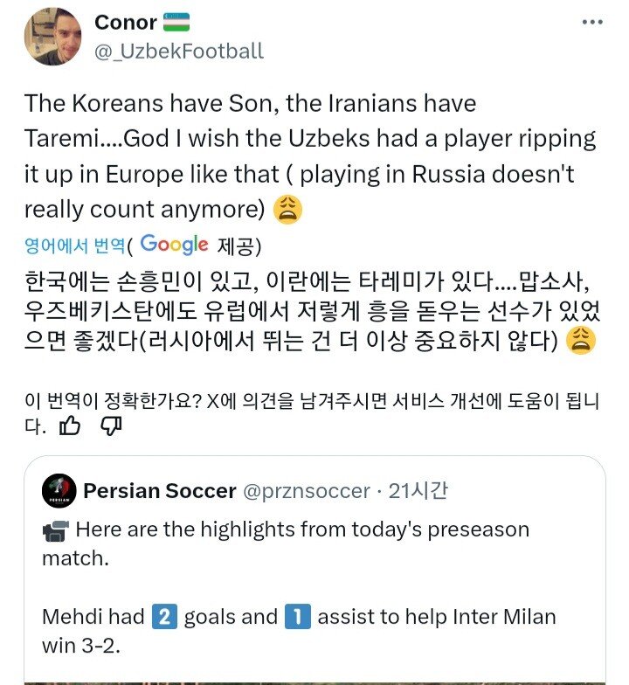Tap the Persian Soccer avatar icon
This screenshot has height=685, width=629.
(59, 491)
